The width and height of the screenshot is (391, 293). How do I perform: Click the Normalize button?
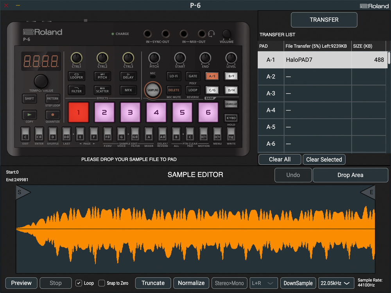coord(191,283)
